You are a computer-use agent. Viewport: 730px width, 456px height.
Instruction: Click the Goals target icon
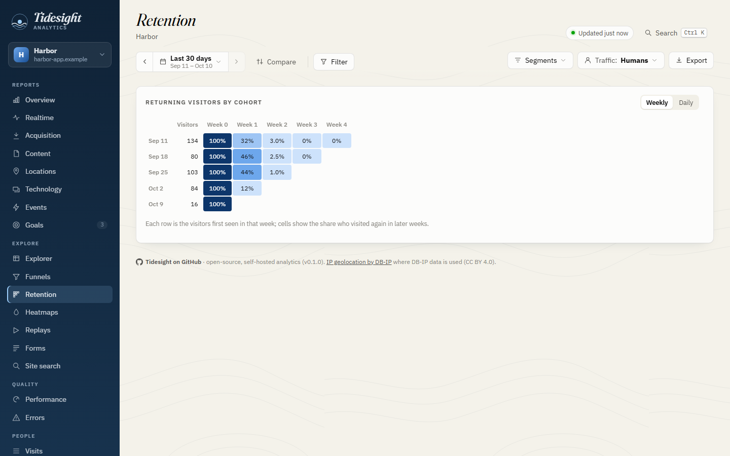[x=16, y=225]
